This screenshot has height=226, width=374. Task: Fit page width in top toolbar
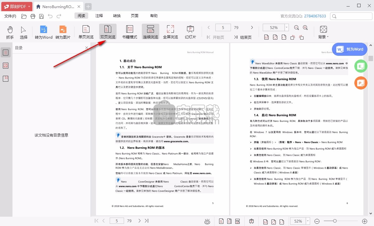pos(284,37)
